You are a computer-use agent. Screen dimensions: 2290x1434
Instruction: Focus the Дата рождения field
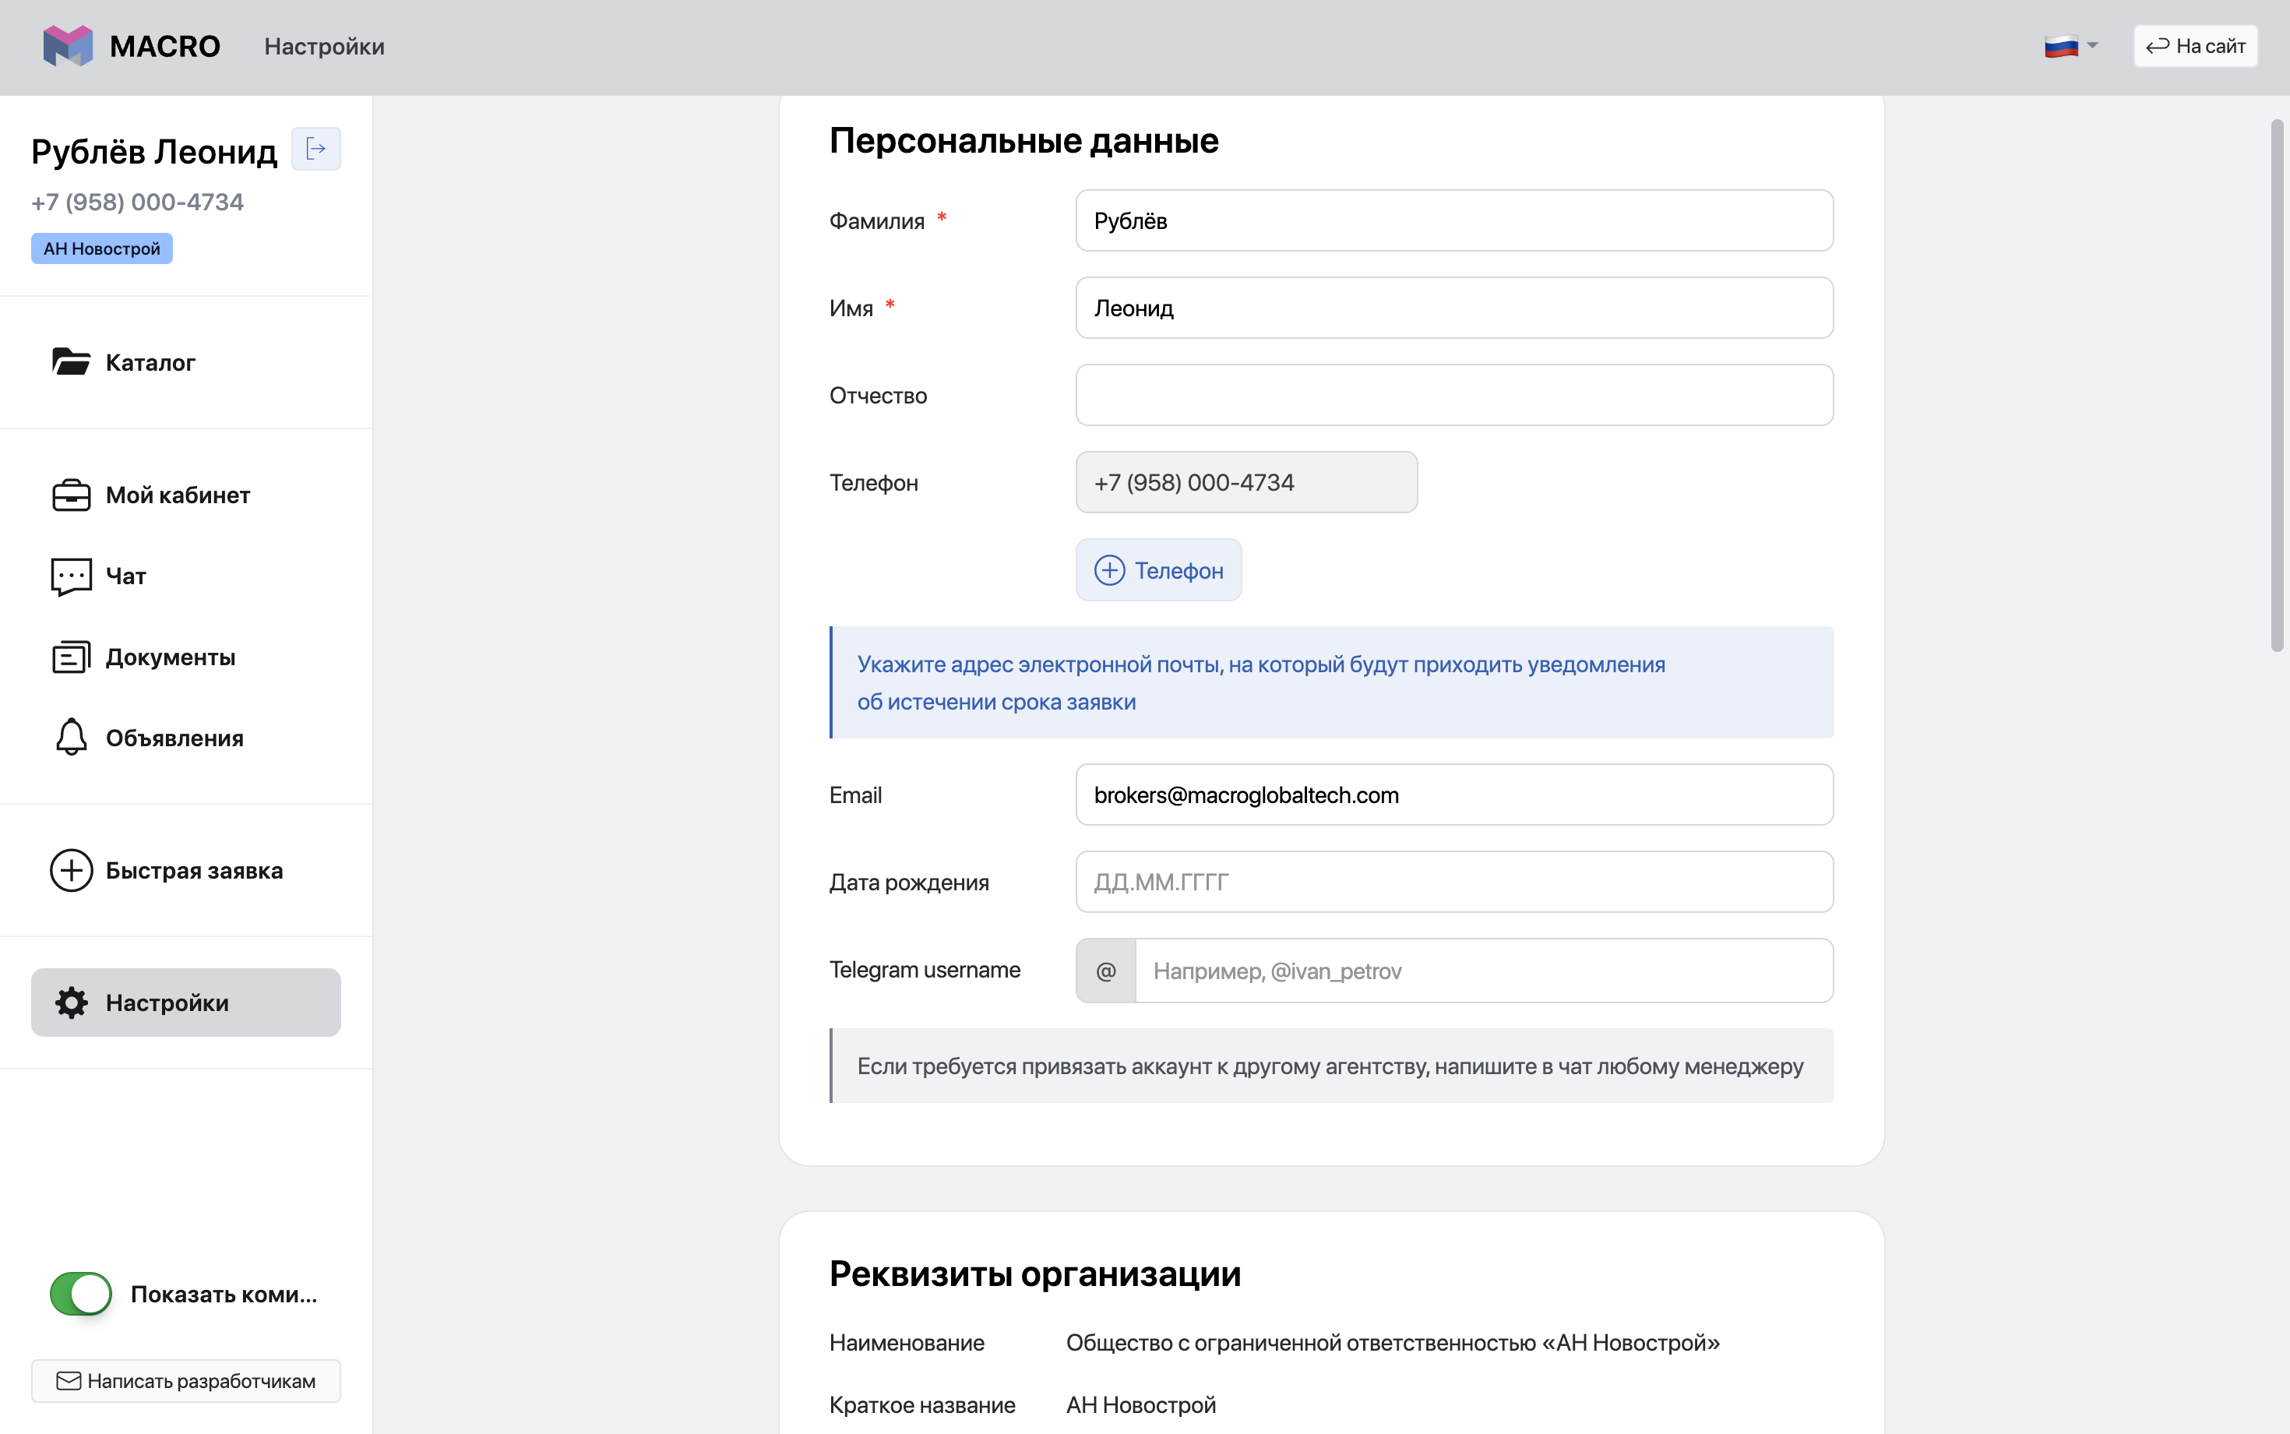pyautogui.click(x=1454, y=882)
